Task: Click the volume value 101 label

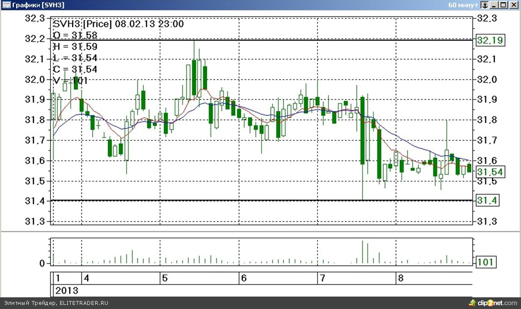Action: tap(486, 263)
